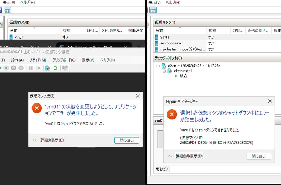Click the setrobodemo server icon
The height and width of the screenshot is (185, 281).
(x=156, y=43)
